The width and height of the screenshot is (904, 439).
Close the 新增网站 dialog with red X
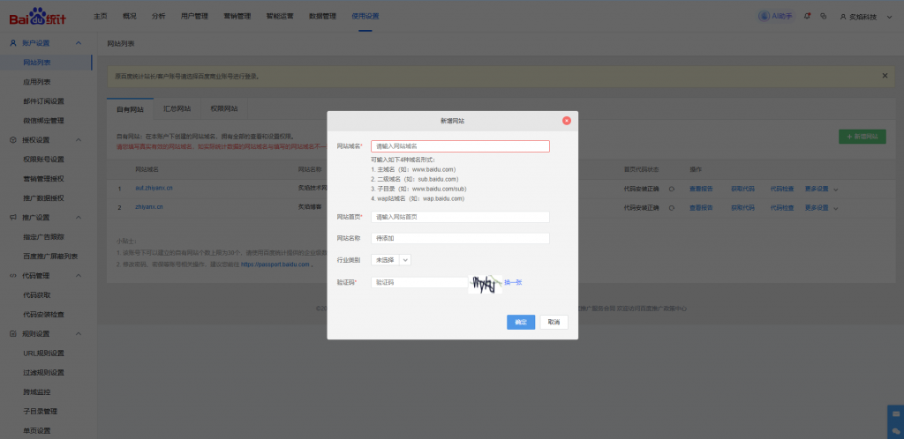(x=567, y=120)
